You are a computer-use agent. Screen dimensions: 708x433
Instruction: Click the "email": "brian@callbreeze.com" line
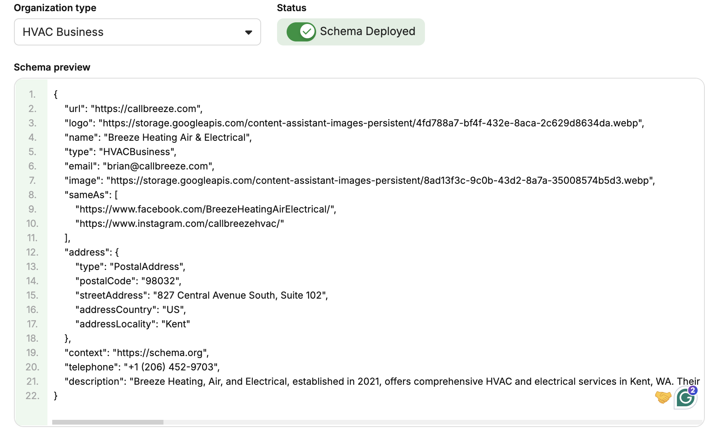(140, 166)
